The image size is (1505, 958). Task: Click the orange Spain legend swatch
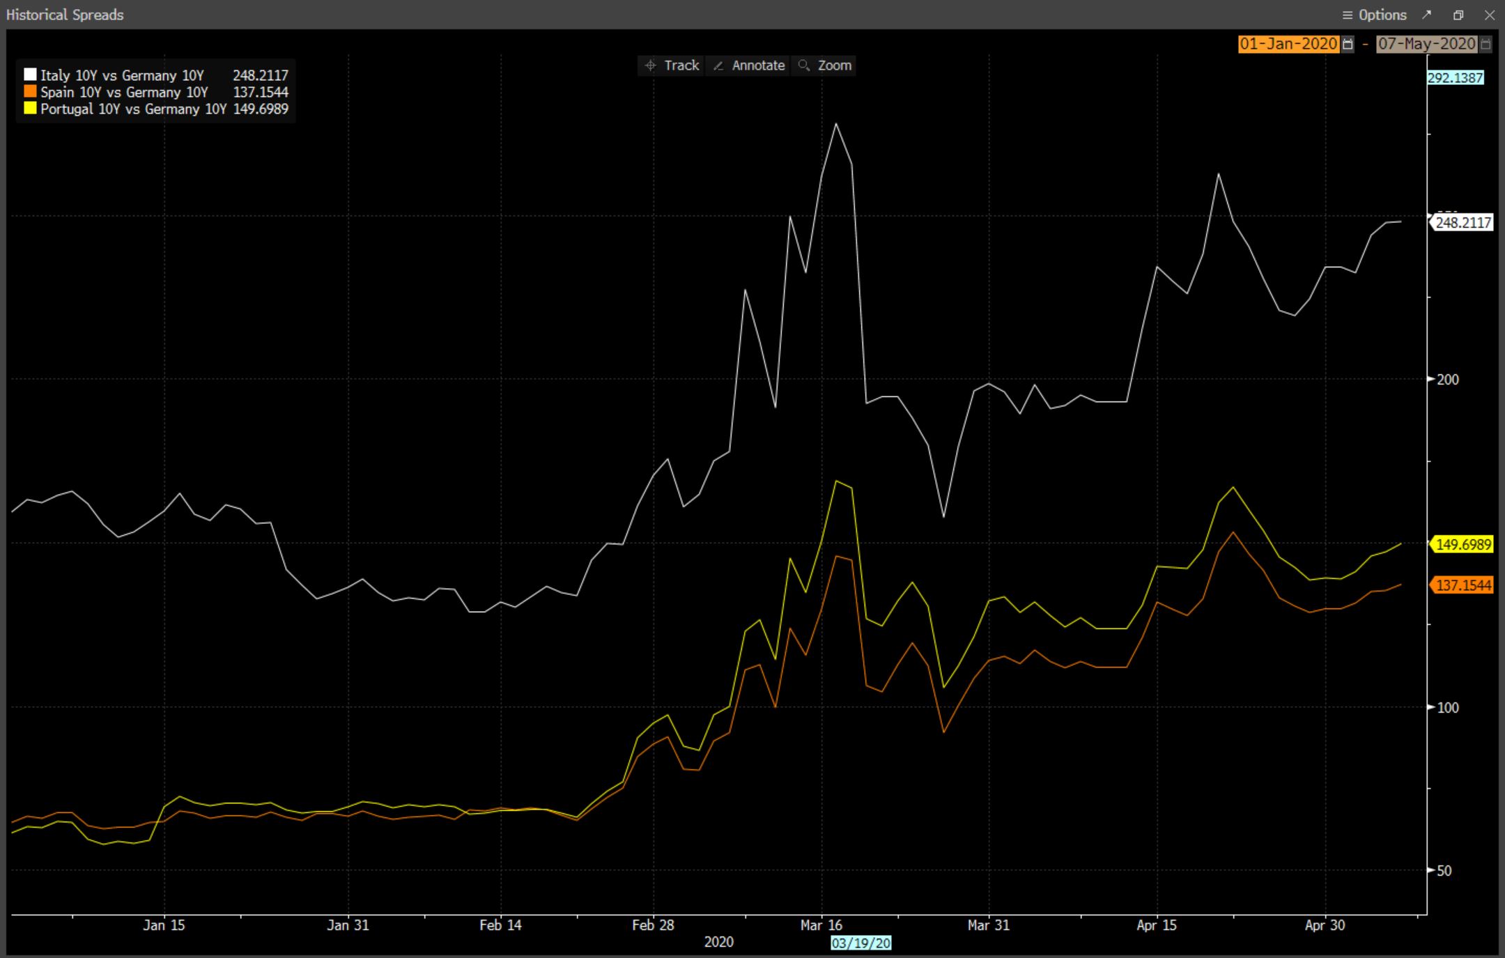coord(30,91)
